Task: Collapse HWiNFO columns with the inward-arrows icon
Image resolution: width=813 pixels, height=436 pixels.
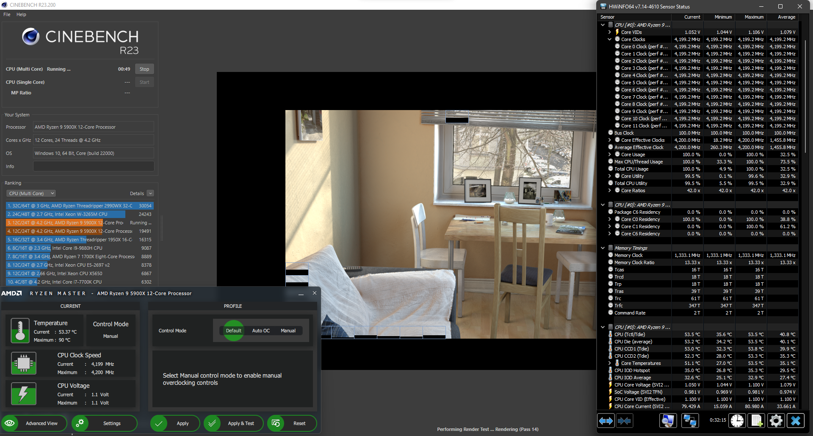Action: click(625, 421)
